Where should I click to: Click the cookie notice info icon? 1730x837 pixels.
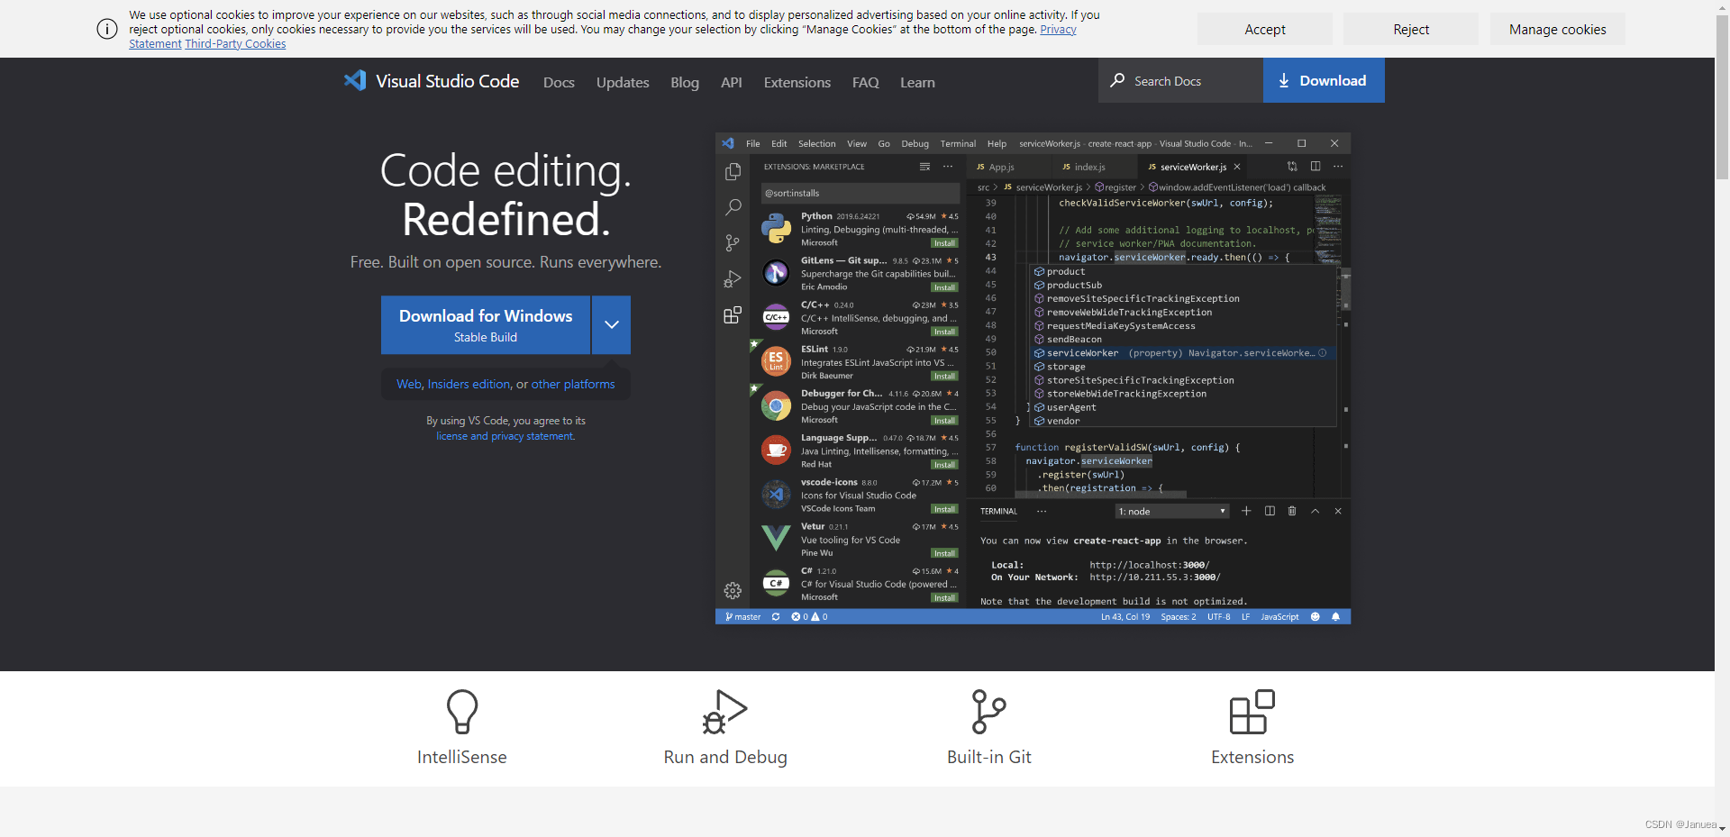[107, 29]
